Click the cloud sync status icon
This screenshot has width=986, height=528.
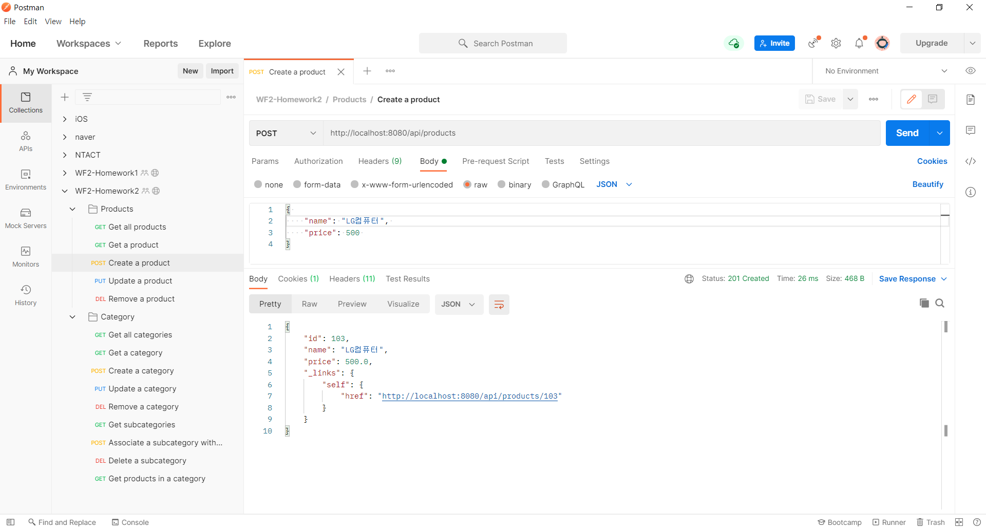(x=734, y=43)
